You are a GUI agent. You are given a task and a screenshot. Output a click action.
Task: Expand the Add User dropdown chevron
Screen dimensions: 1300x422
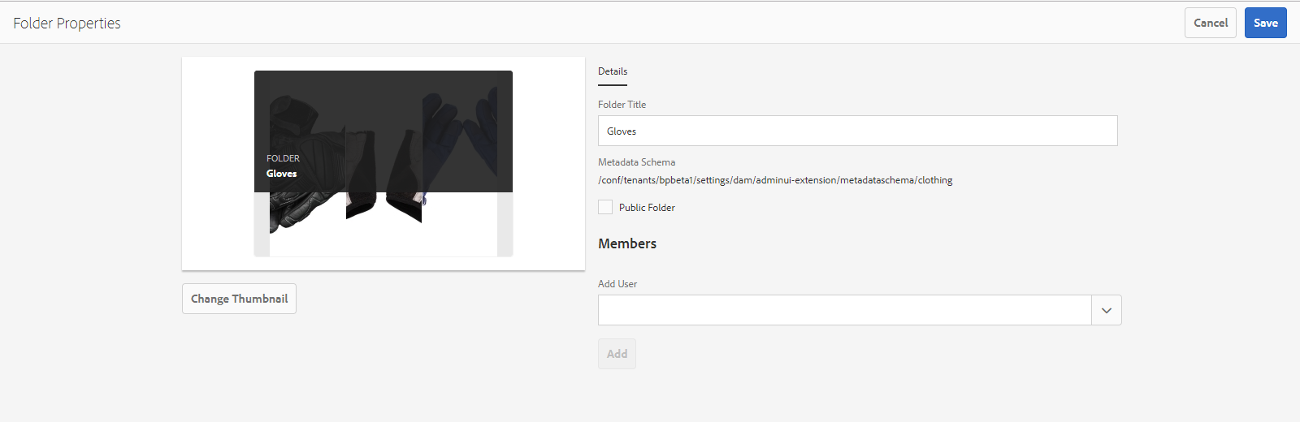point(1107,310)
